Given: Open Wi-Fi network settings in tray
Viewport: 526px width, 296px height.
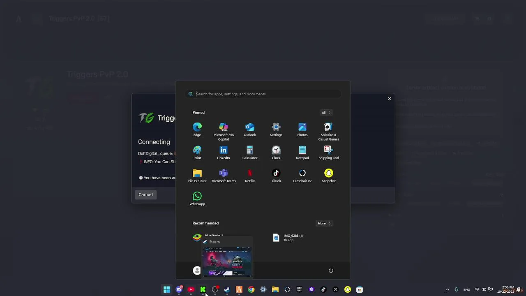Looking at the screenshot, I should (x=477, y=289).
